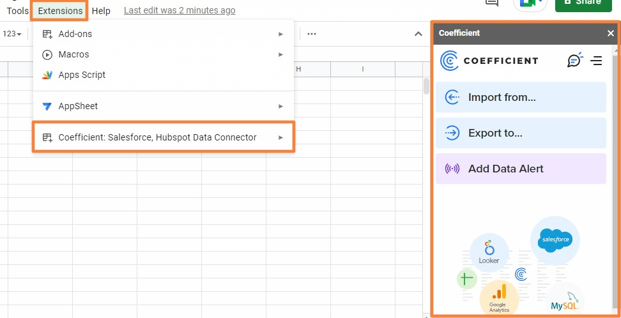Click 'Last edit was 2 minutes ago' link
621x318 pixels.
point(180,11)
